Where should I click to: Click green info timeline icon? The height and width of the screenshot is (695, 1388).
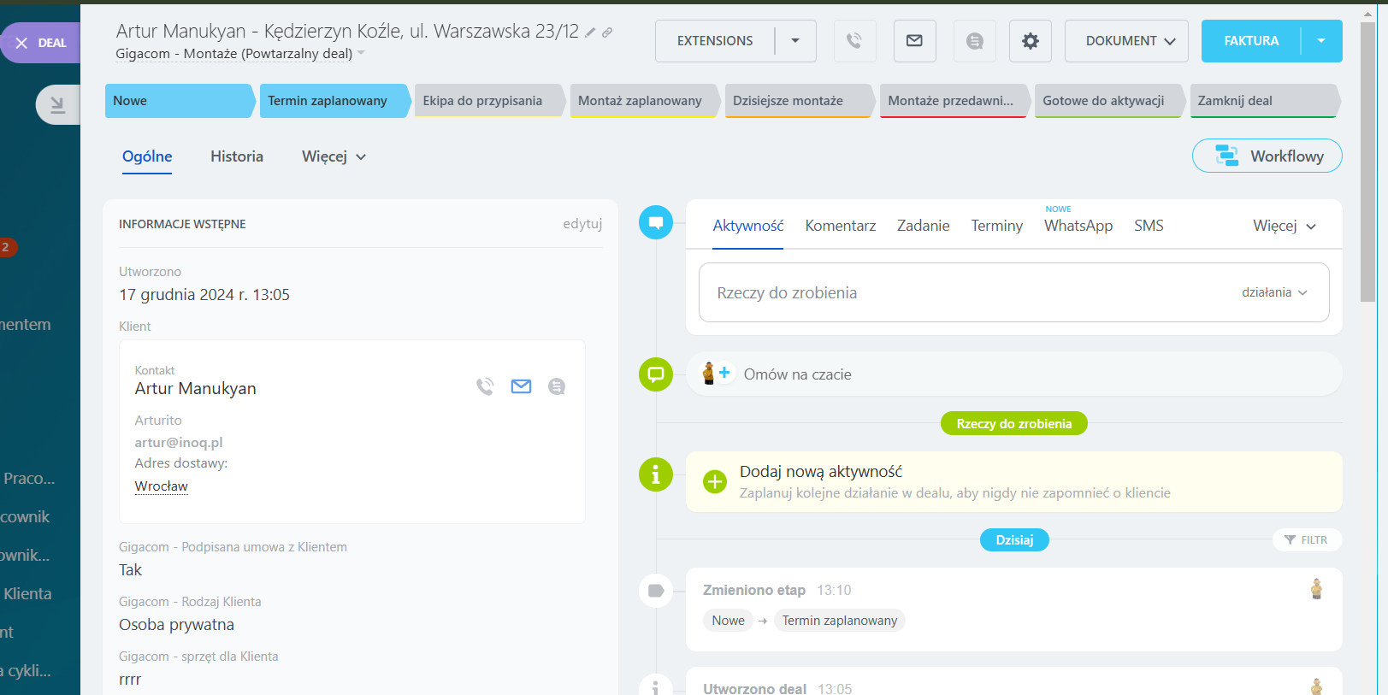(656, 474)
